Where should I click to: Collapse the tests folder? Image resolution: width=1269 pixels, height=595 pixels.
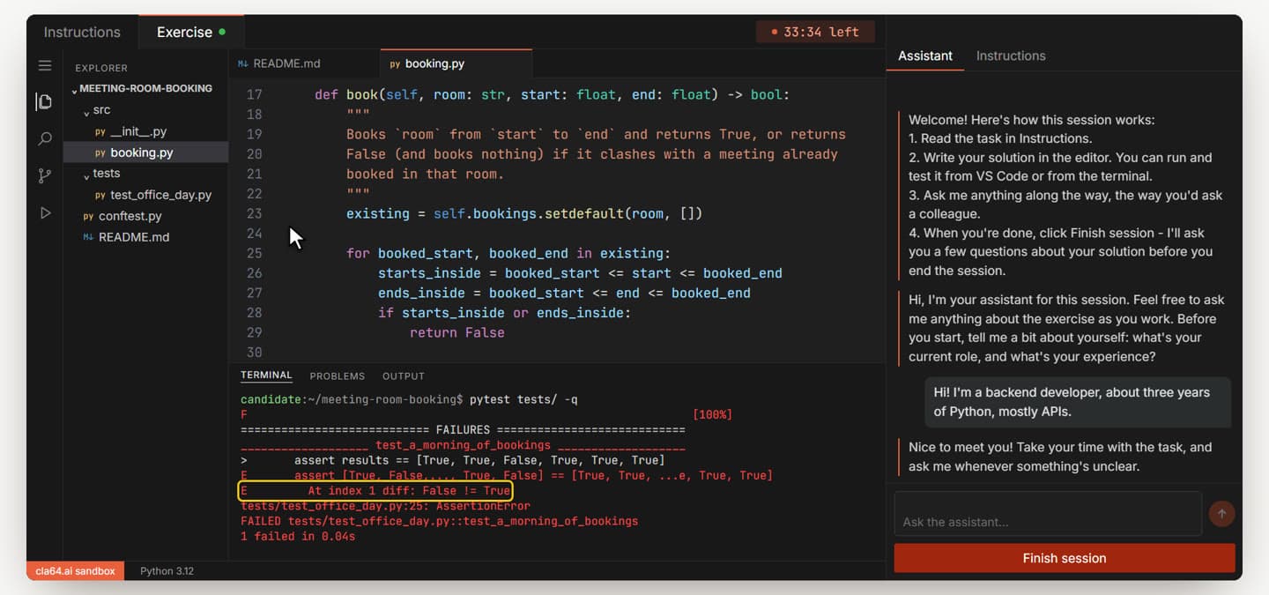(101, 174)
